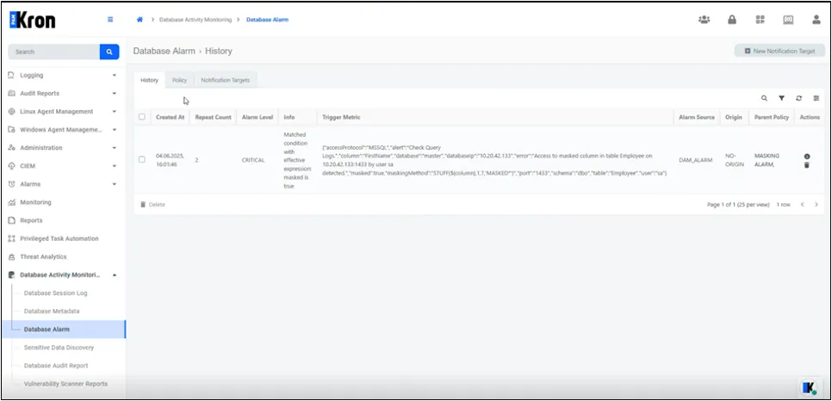Click the padlock icon in header
Screen dimensions: 832x401
pos(732,20)
